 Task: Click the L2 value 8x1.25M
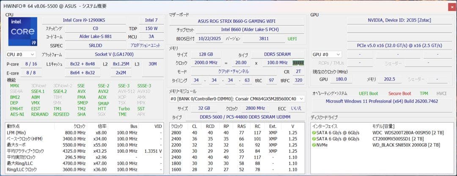tap(121, 64)
